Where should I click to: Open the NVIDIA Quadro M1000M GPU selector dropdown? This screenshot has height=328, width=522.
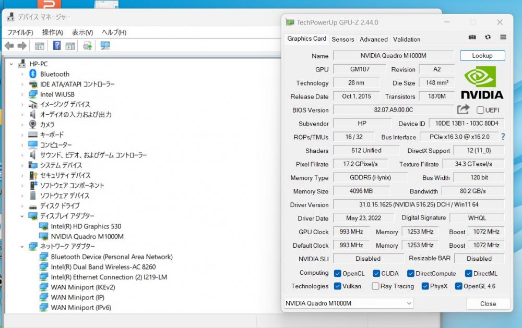point(348,303)
